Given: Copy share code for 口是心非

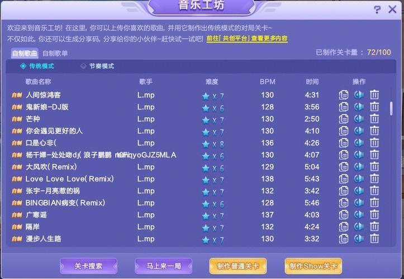Looking at the screenshot, I should pos(344,143).
